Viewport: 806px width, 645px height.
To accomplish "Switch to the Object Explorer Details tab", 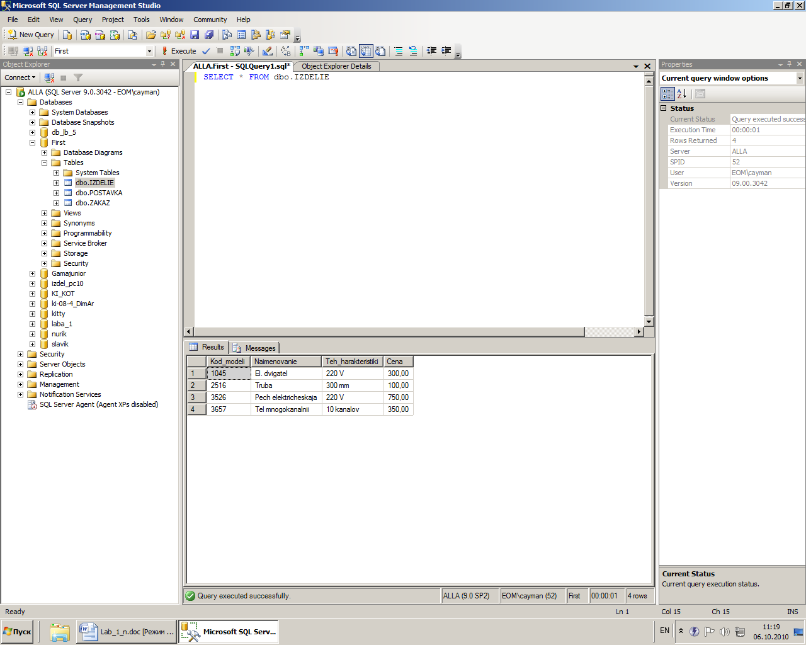I will point(336,66).
